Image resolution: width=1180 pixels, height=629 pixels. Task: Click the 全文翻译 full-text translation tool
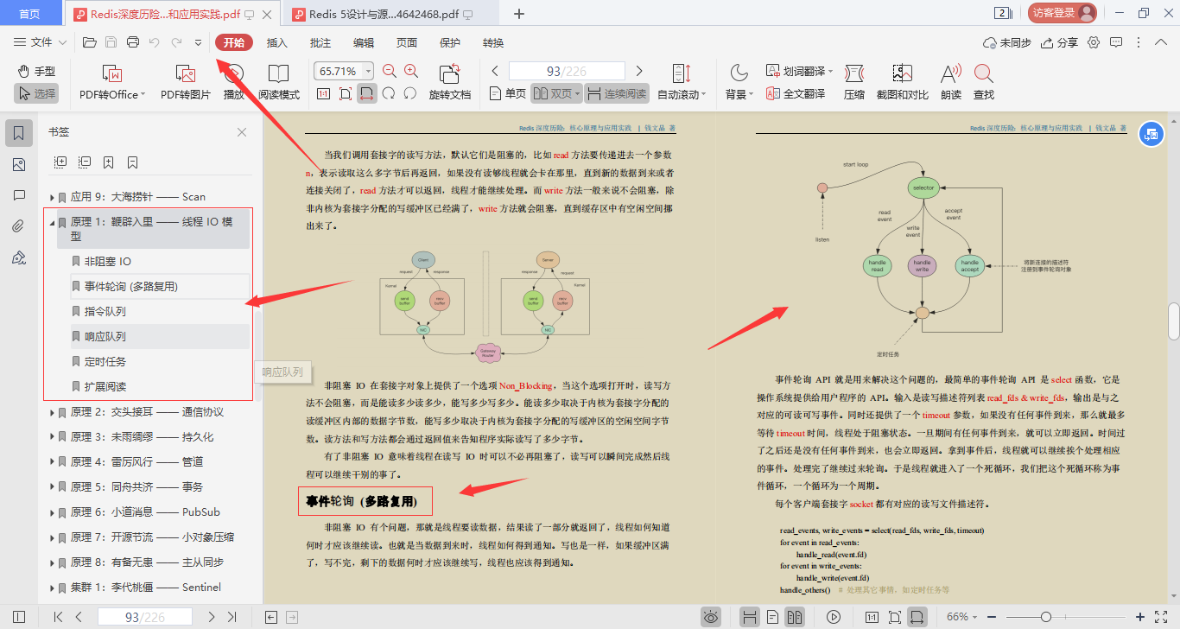coord(795,93)
